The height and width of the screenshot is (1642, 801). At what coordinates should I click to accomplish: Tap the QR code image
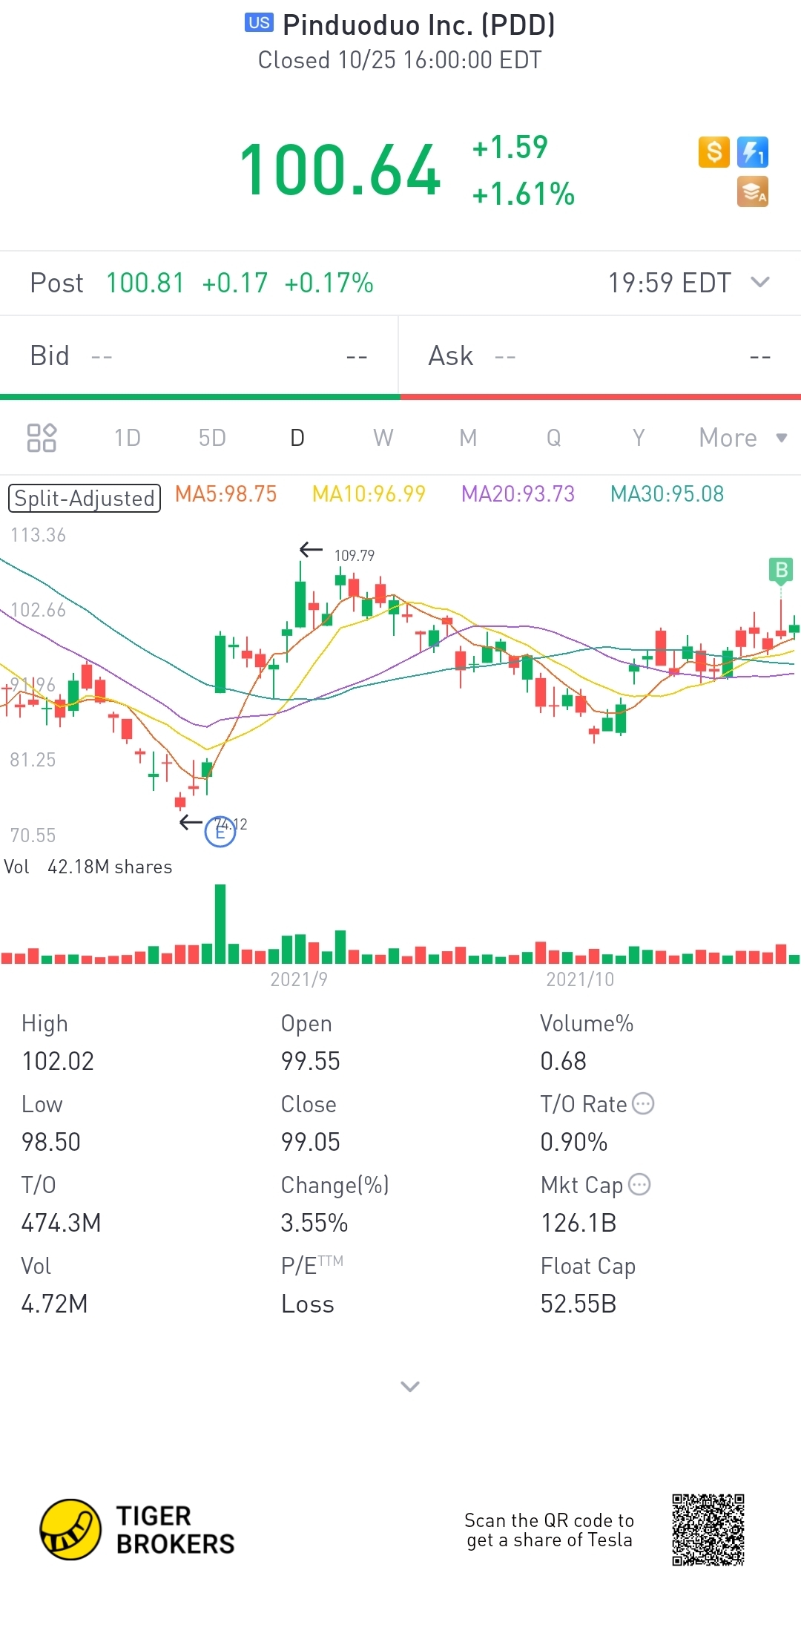pyautogui.click(x=708, y=1530)
